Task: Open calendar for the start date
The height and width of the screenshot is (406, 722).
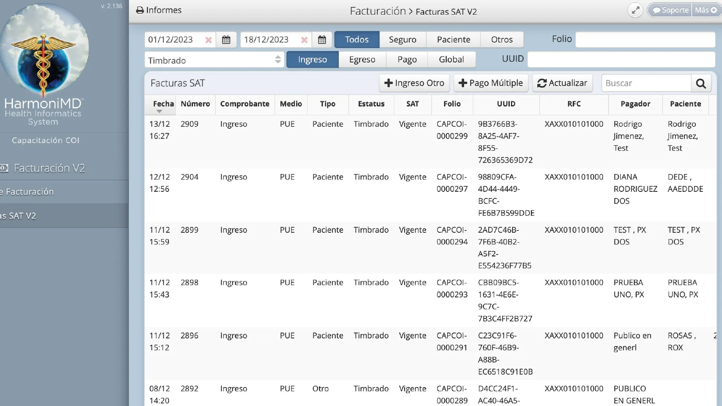Action: [226, 39]
